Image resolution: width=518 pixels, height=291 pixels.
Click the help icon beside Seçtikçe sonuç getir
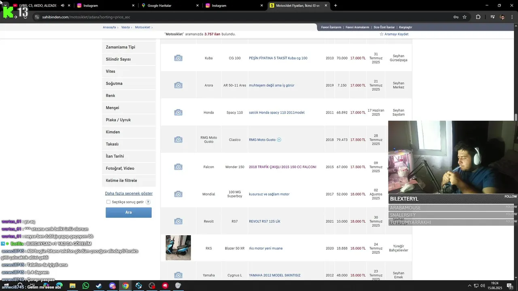tap(148, 202)
